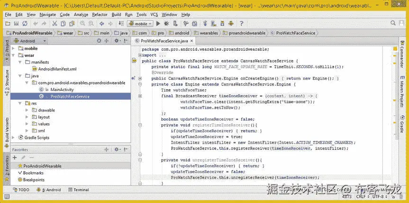The image size is (409, 203).
Task: Click the Replace toolbar icon
Action: pos(91,24)
